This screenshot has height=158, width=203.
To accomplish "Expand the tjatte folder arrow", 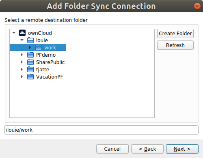I will tap(22, 69).
